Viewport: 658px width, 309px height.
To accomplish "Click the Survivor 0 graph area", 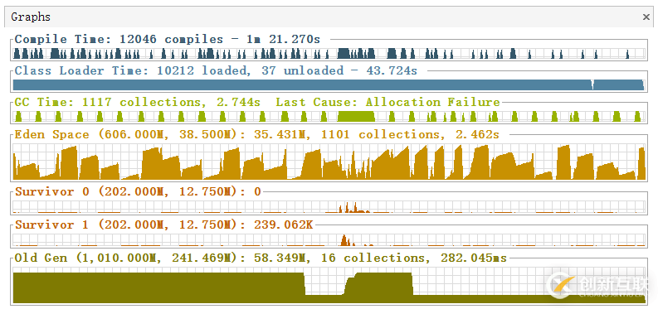I will point(329,207).
